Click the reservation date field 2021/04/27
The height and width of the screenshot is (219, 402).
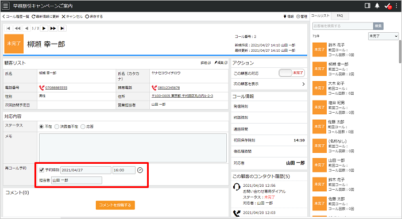pos(86,170)
